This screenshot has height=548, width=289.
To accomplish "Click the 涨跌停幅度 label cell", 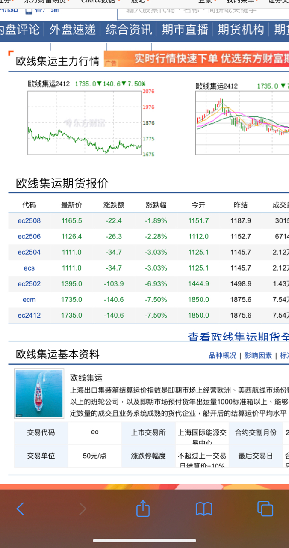I will pos(148,456).
